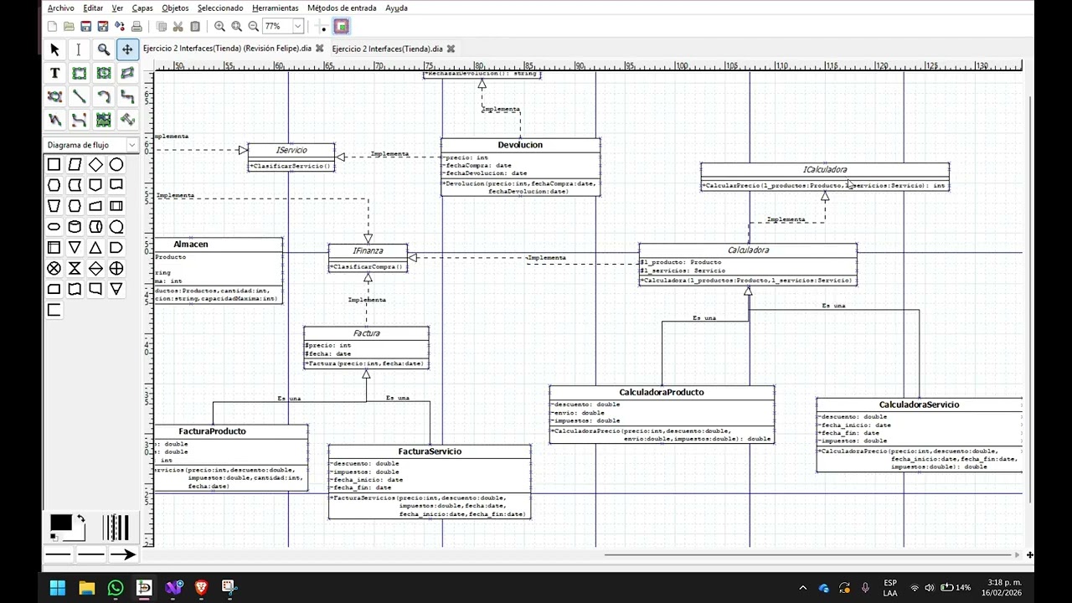Open the start arrow style selector
Image resolution: width=1072 pixels, height=603 pixels.
coord(59,554)
